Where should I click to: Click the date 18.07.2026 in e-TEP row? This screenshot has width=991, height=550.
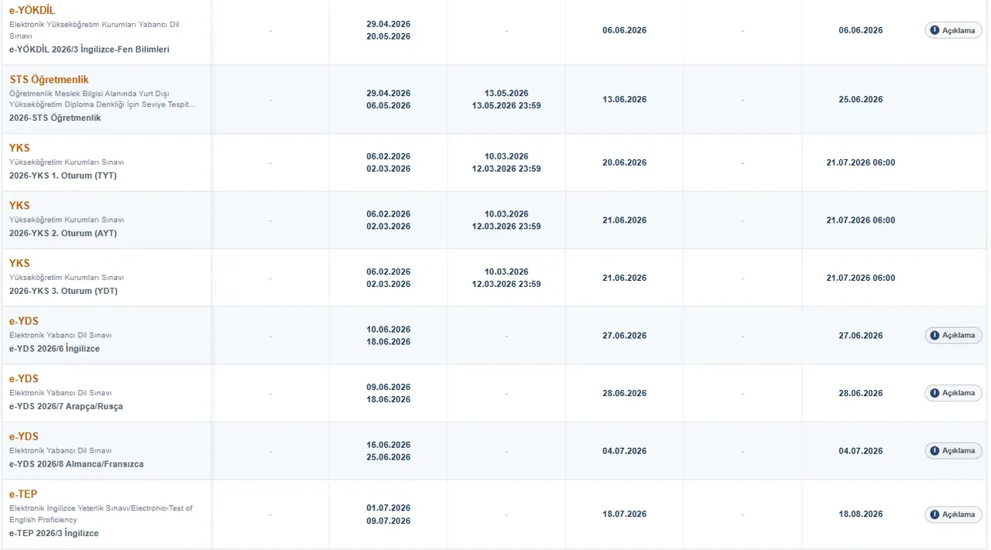point(624,514)
